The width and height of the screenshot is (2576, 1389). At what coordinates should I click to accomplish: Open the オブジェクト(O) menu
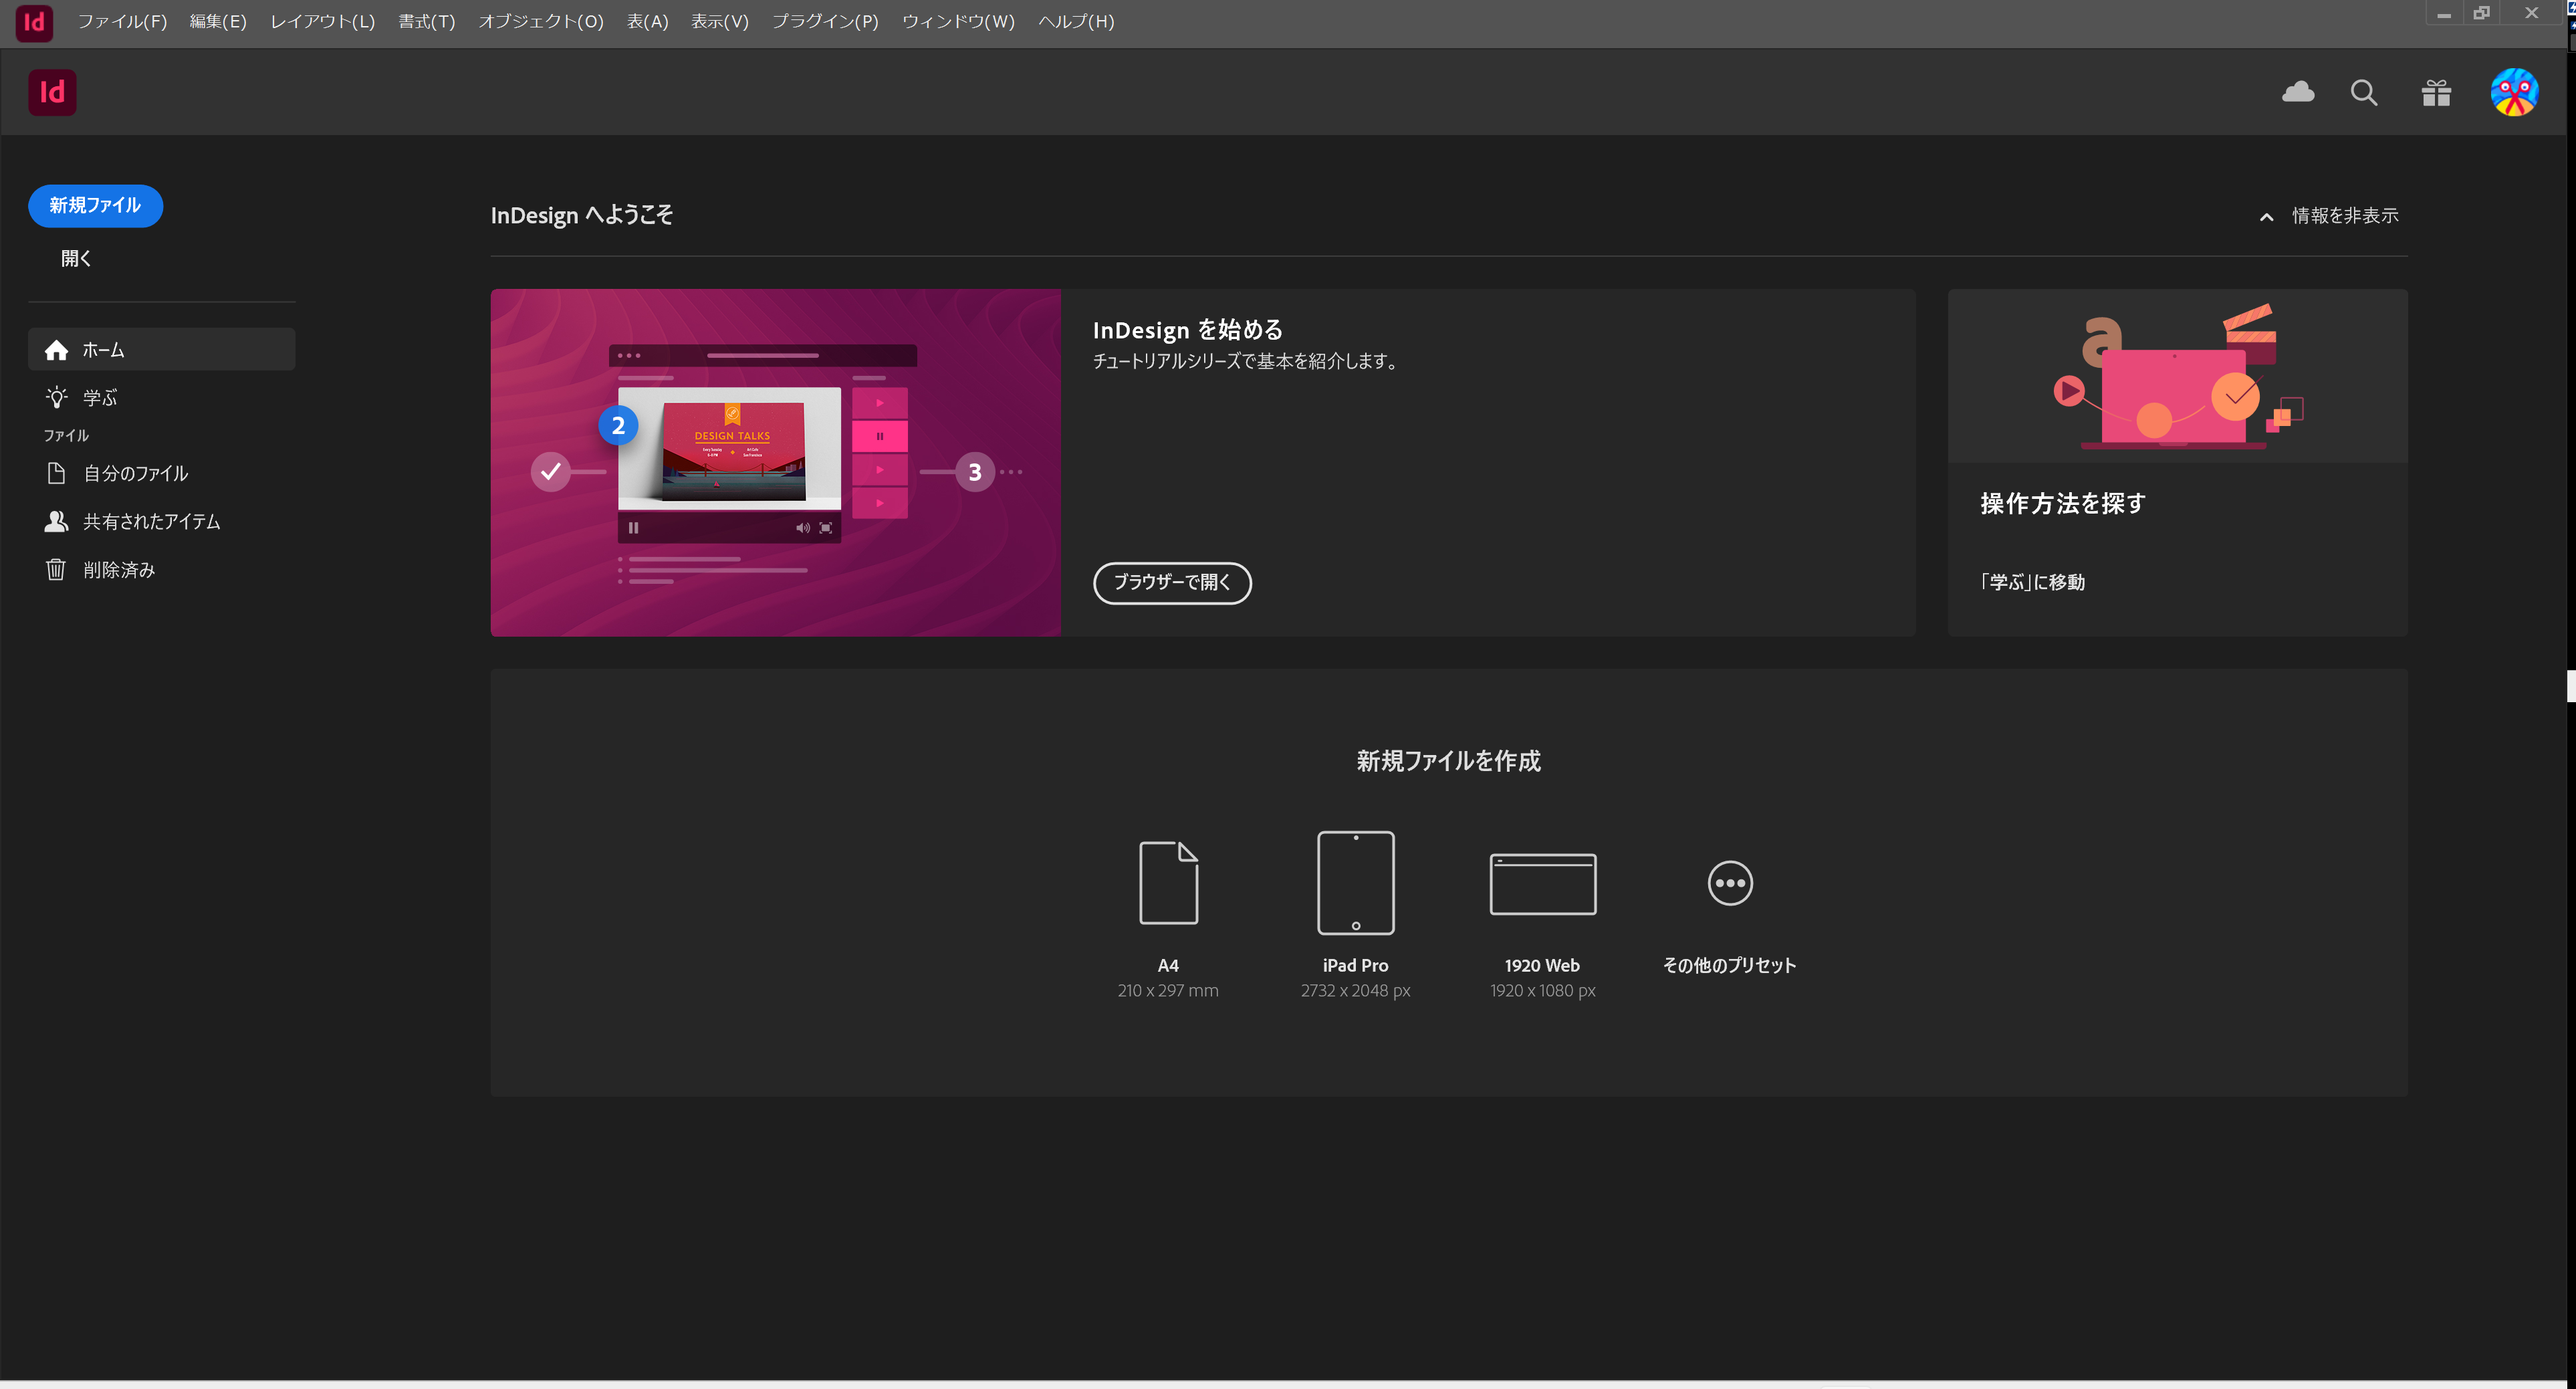541,21
